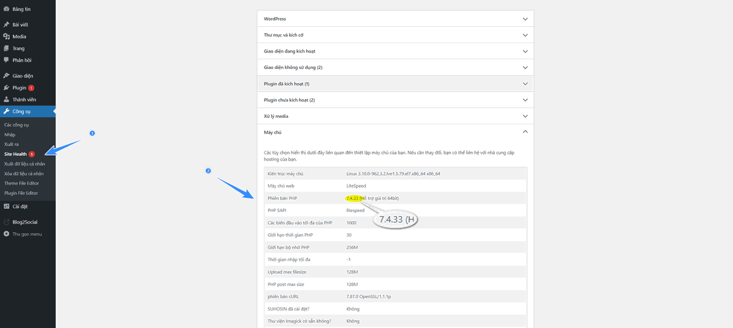
Task: Click the Trang pages icon
Action: tap(6, 48)
